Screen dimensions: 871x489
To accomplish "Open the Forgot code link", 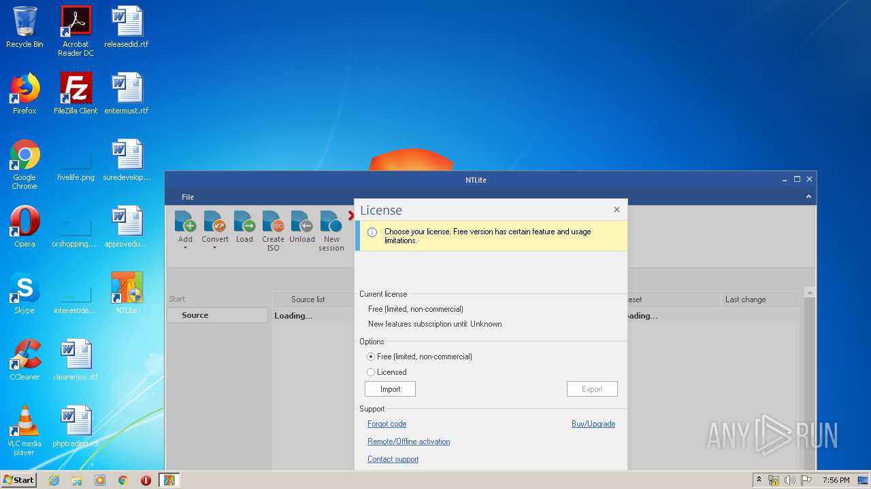I will pyautogui.click(x=387, y=424).
